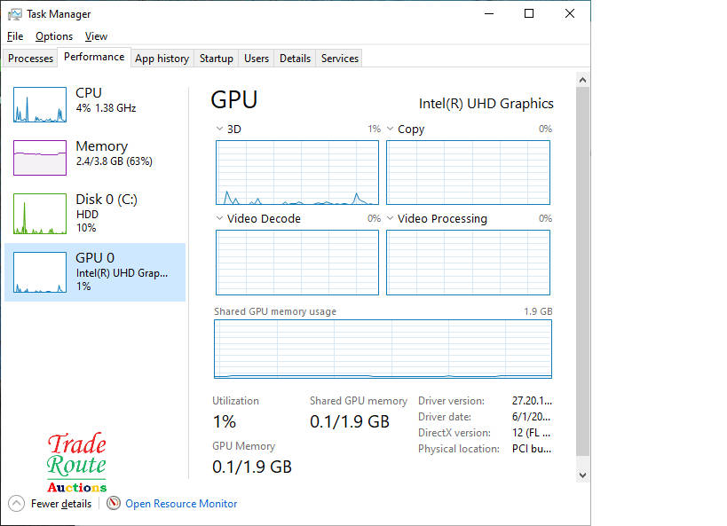Viewport: 727px width, 526px height.
Task: Select the GPU 0 sidebar item
Action: coord(95,272)
